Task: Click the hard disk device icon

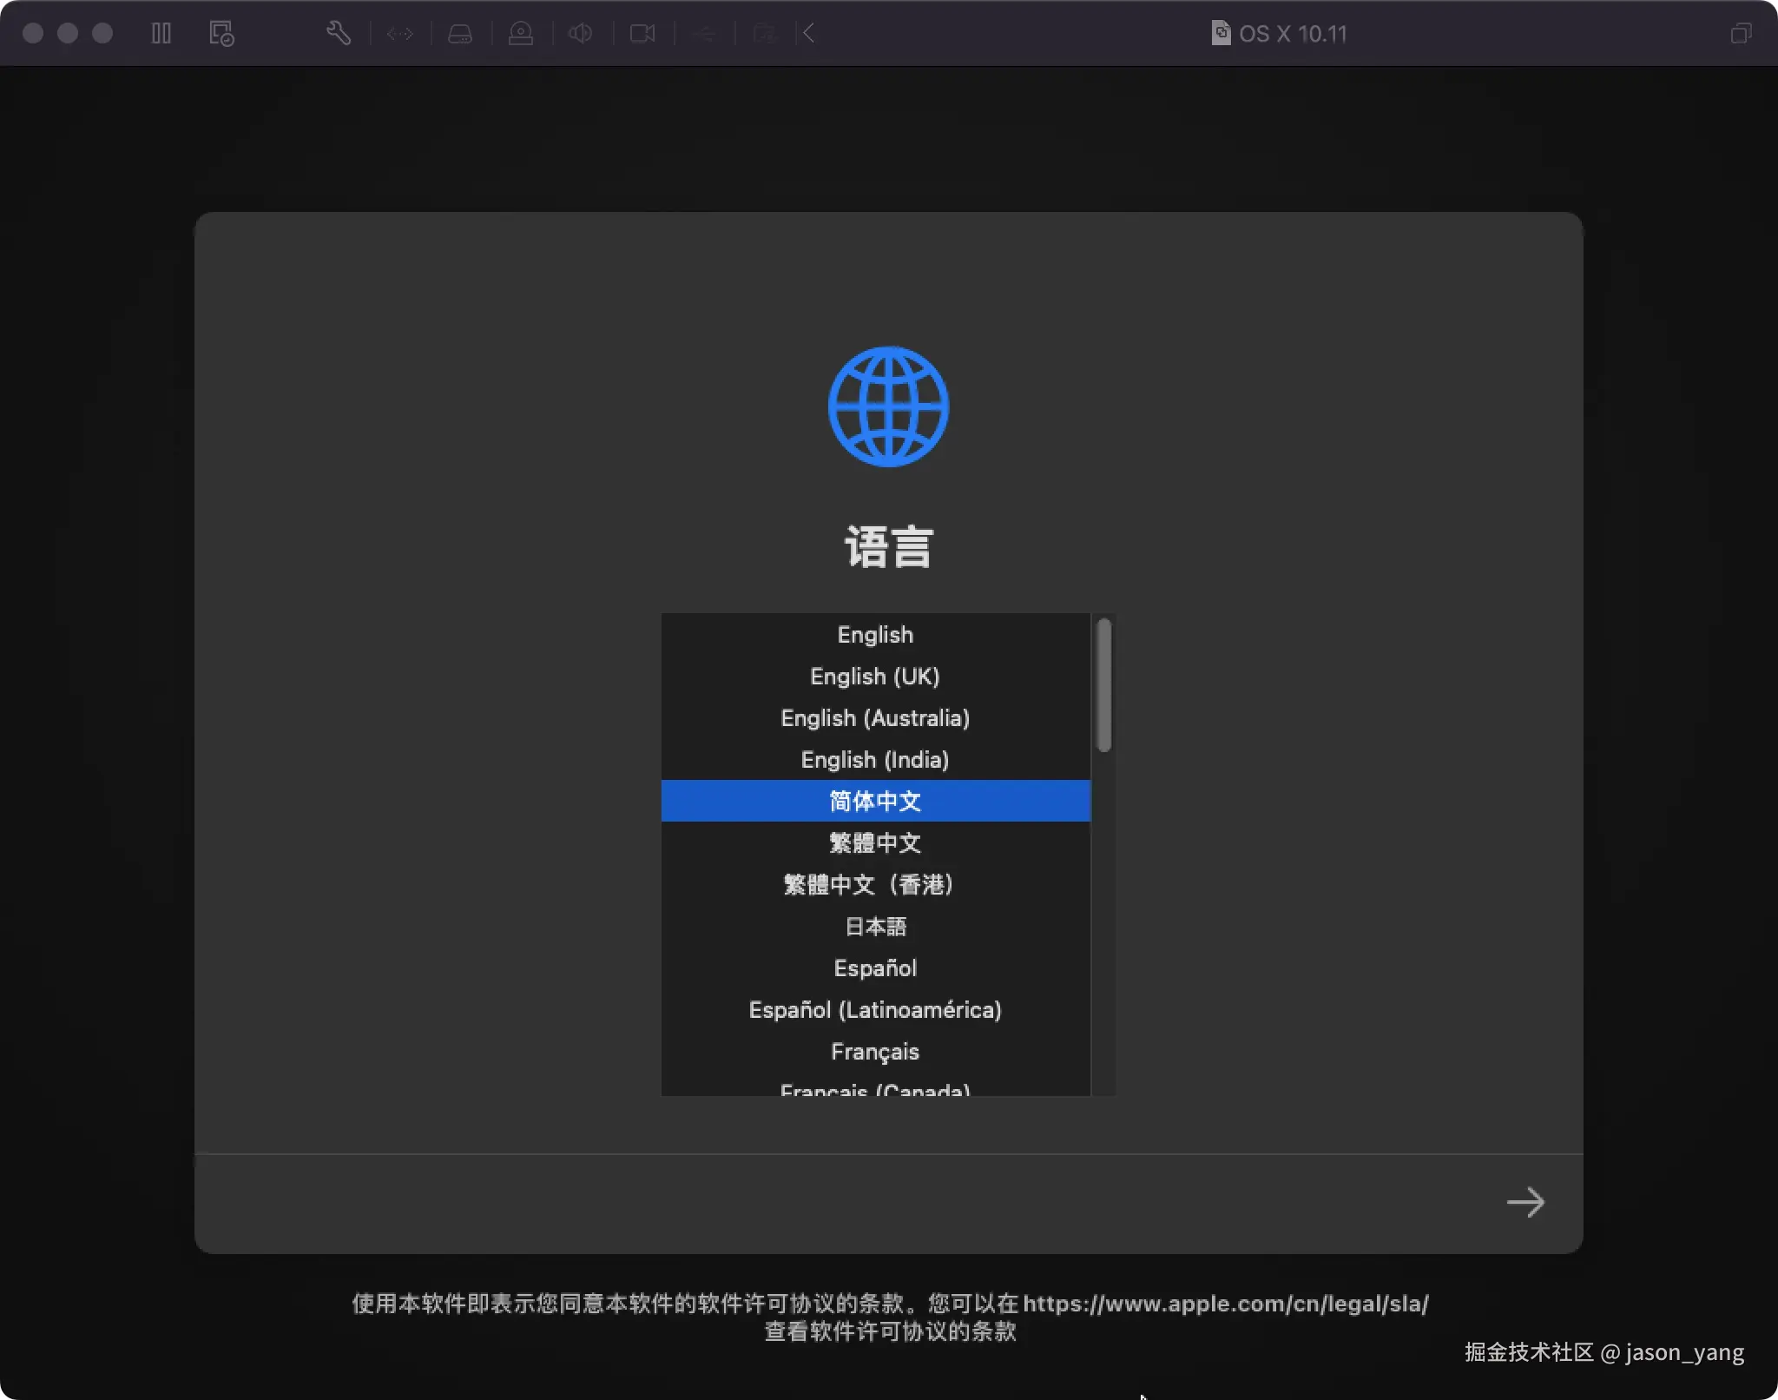Action: coord(460,34)
